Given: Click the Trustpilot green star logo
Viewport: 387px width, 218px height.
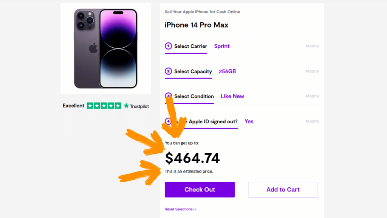Looking at the screenshot, I should pos(126,106).
